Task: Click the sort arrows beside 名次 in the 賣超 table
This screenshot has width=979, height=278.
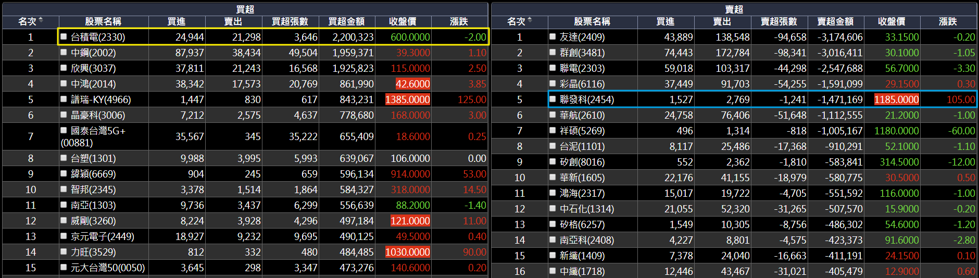Action: 530,20
